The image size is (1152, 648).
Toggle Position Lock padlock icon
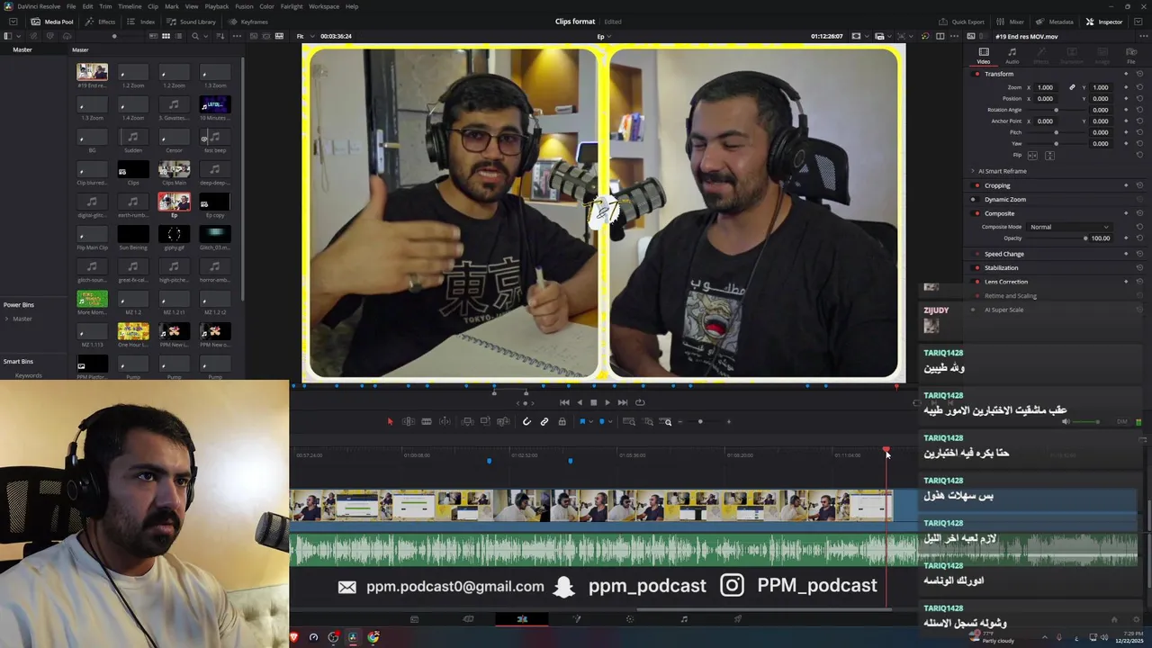click(x=562, y=421)
